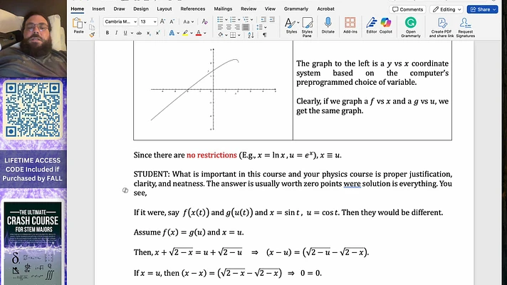Click the paragraph shading paint bucket
The height and width of the screenshot is (285, 507).
[220, 35]
